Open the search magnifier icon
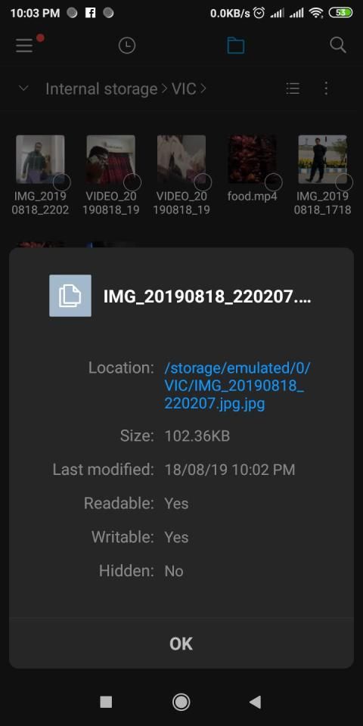The width and height of the screenshot is (363, 726). pos(338,45)
